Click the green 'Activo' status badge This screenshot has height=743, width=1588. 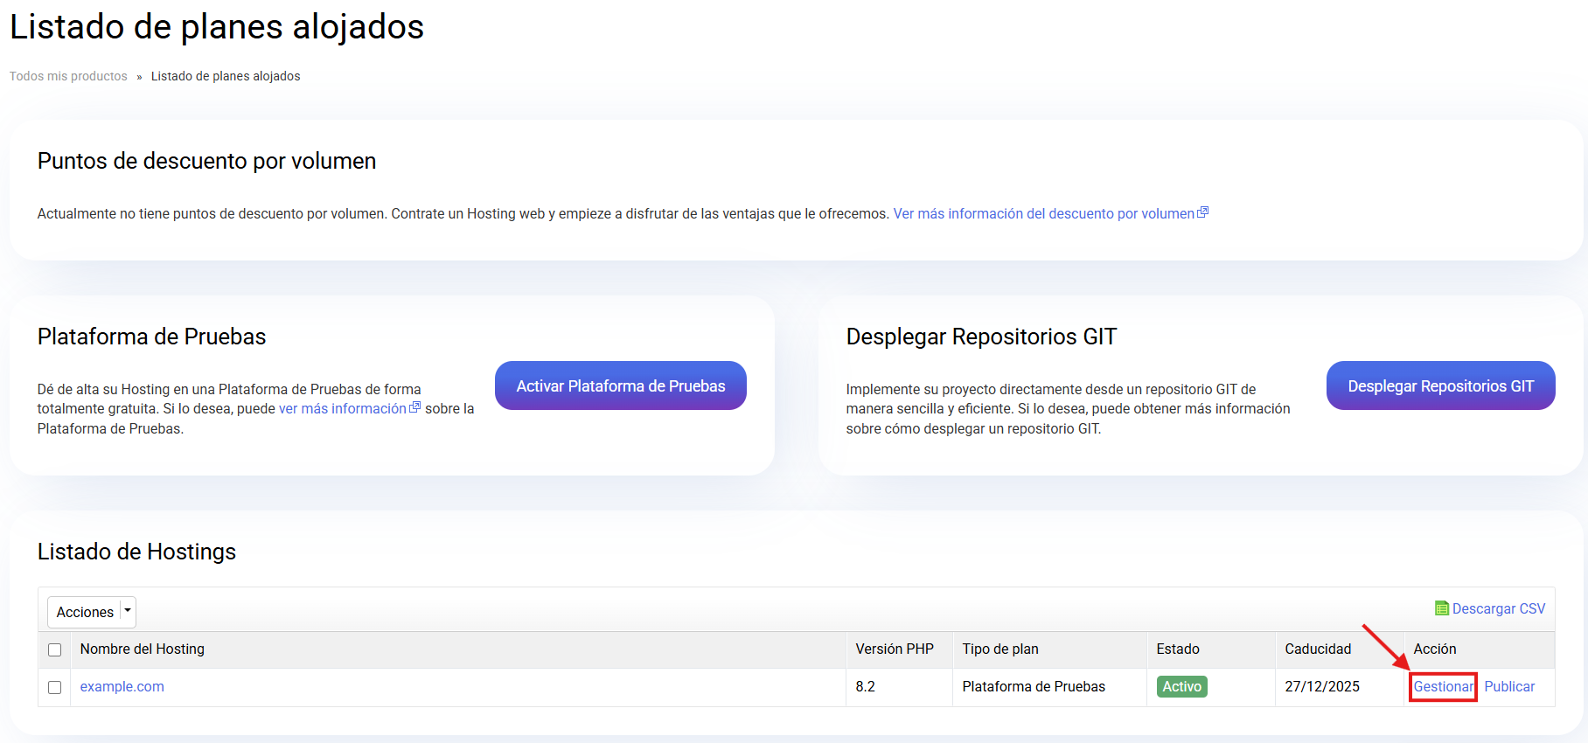coord(1181,686)
